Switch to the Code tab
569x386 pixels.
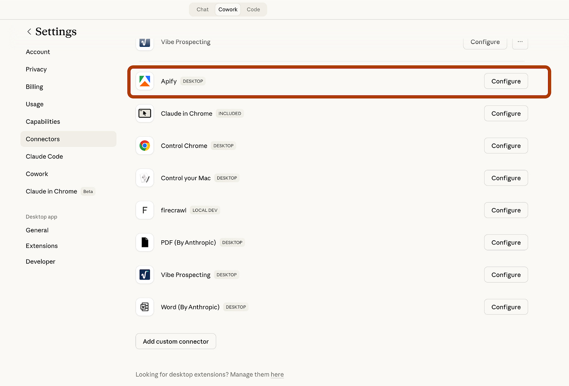point(253,9)
